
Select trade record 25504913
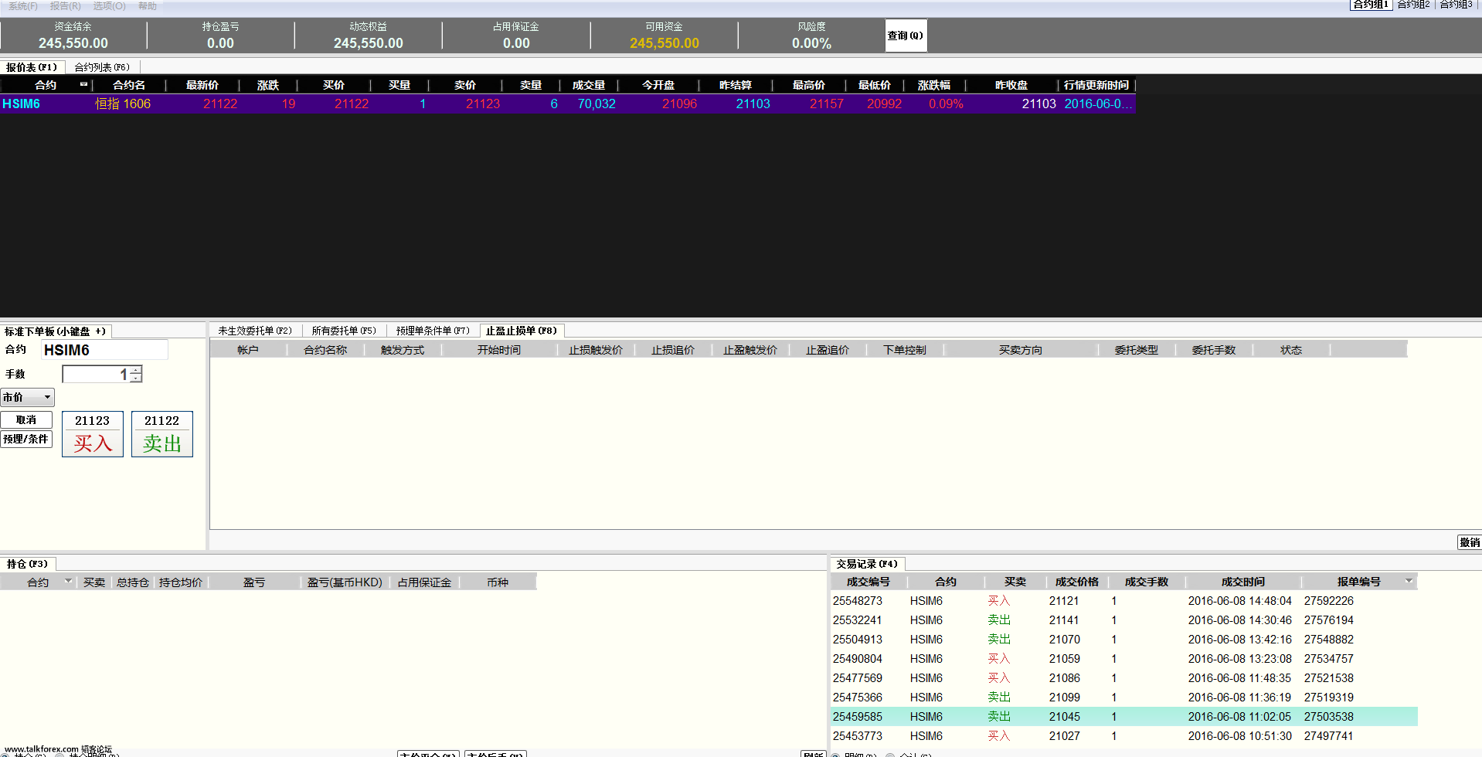tap(1124, 640)
